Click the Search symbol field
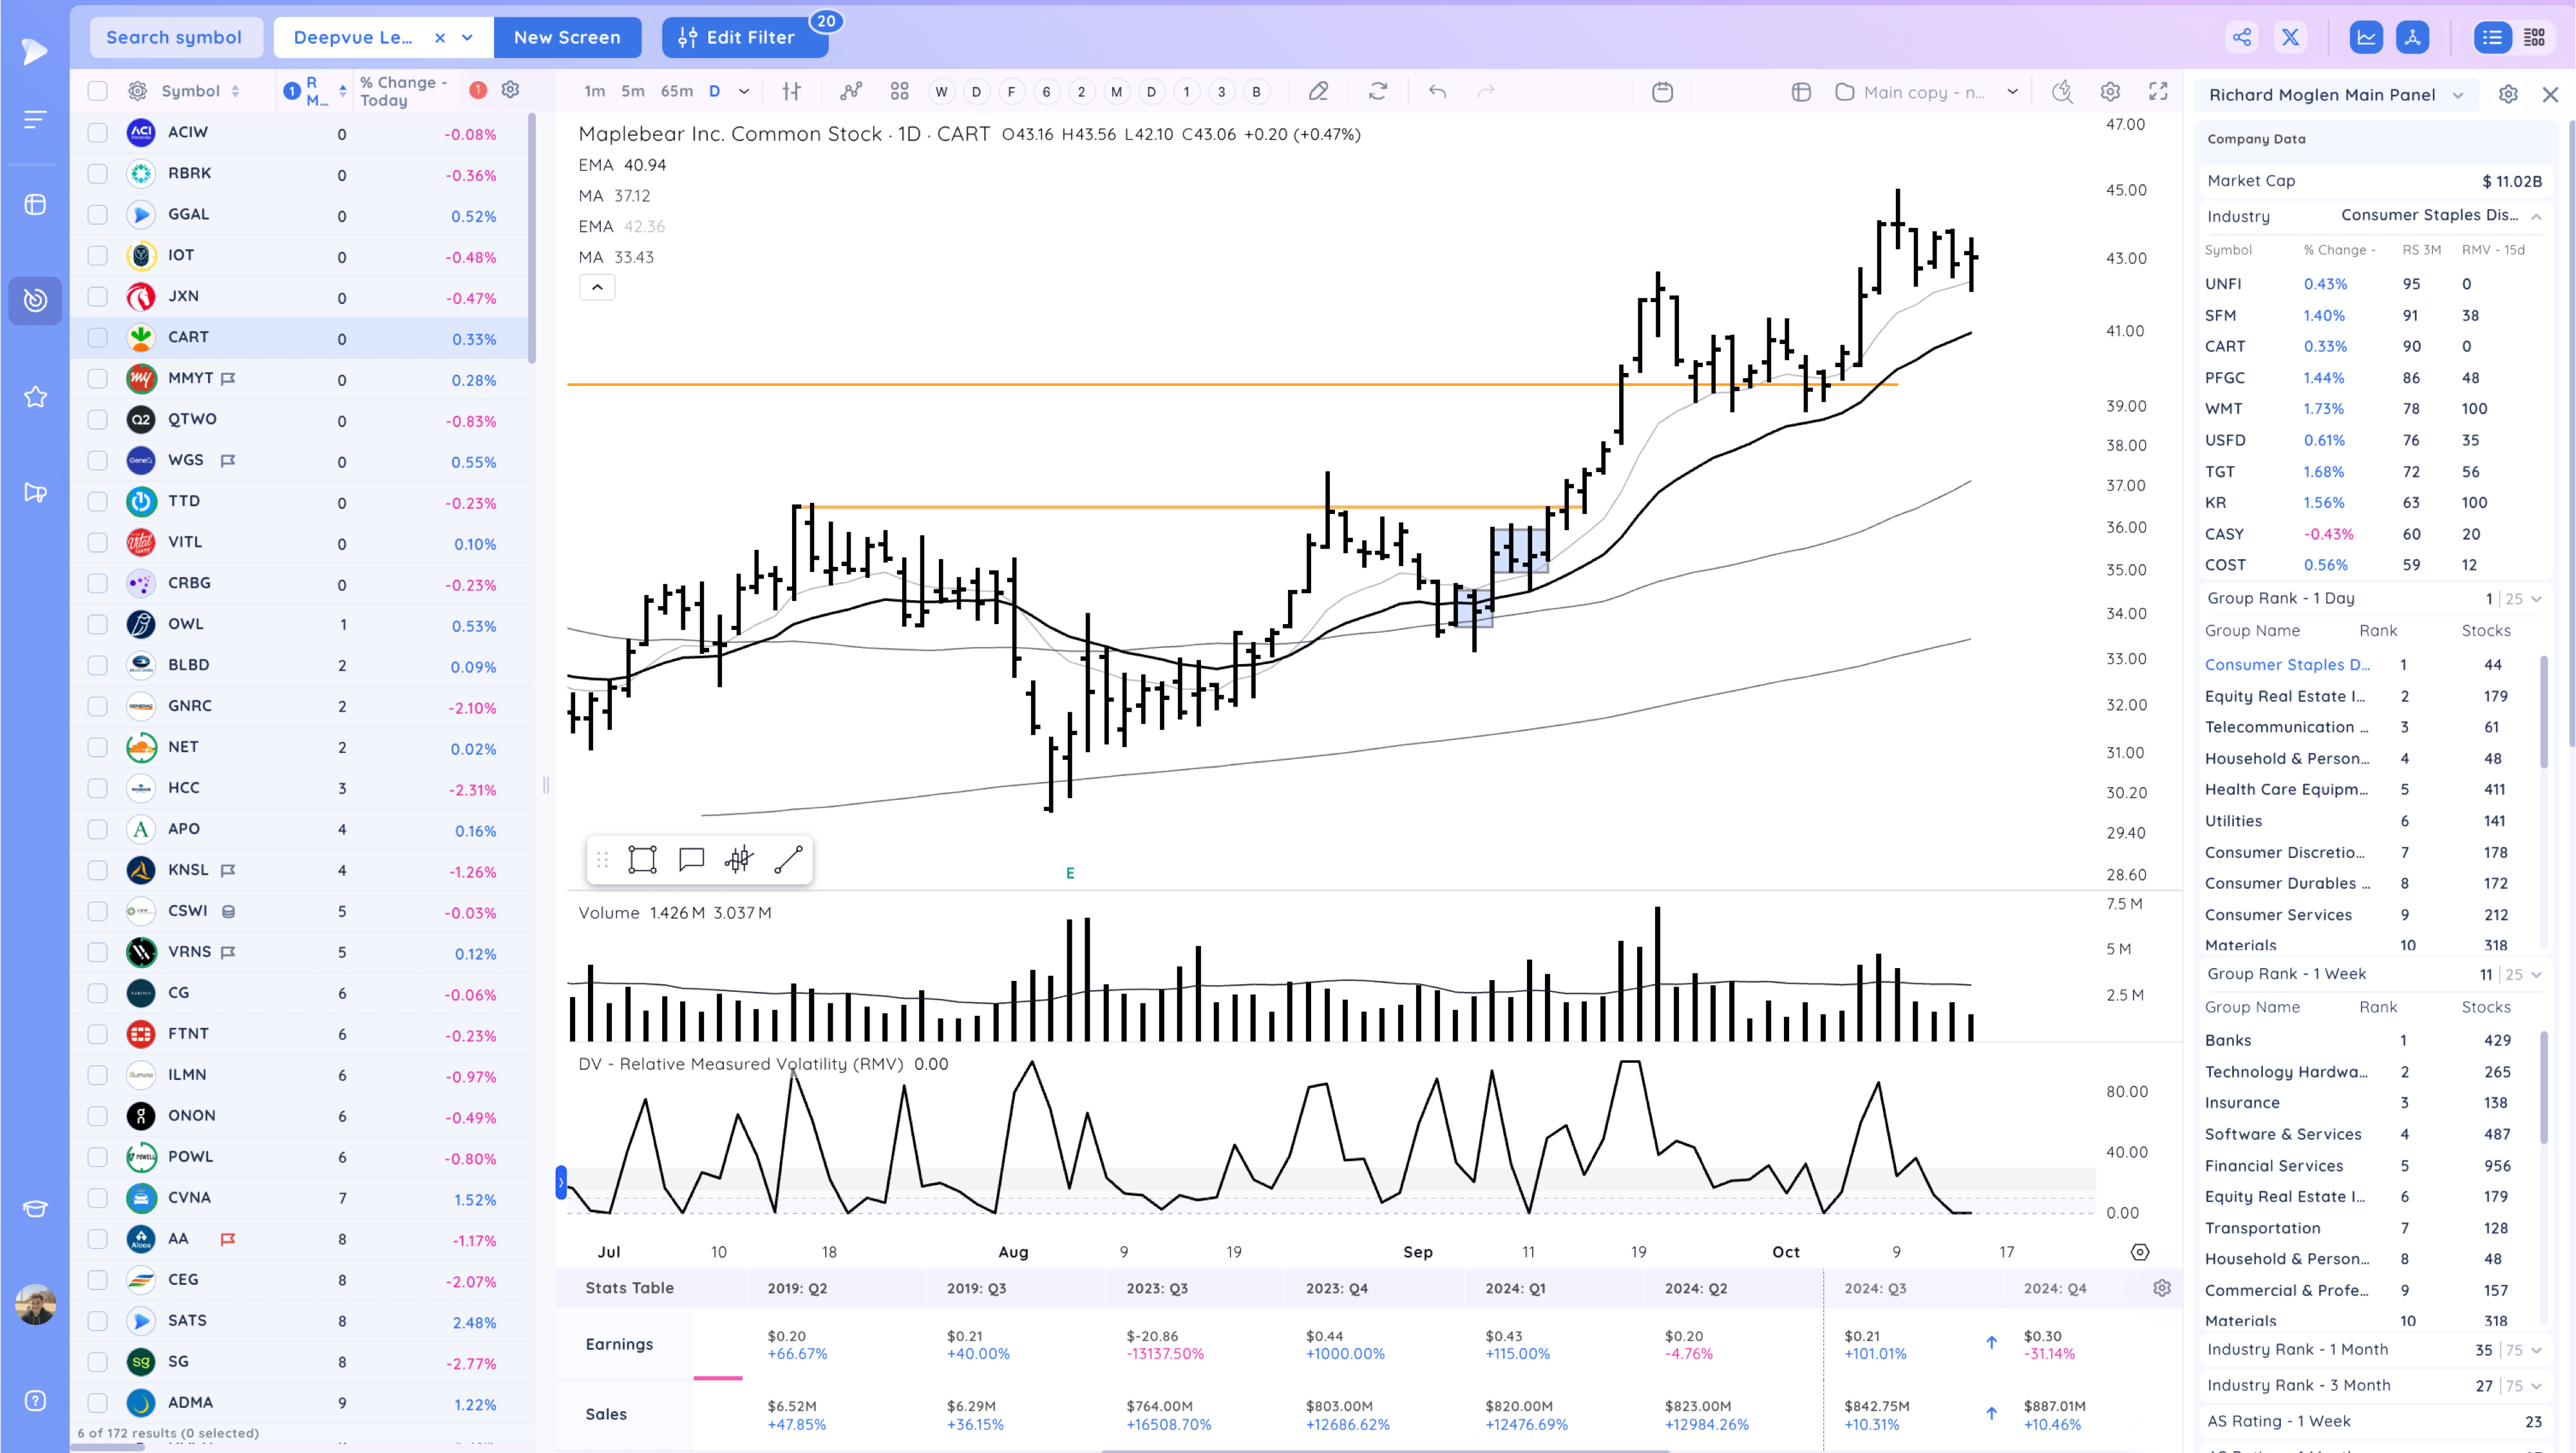 click(175, 38)
